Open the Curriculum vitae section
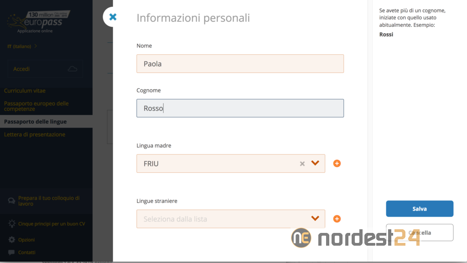The height and width of the screenshot is (263, 467). (x=25, y=91)
